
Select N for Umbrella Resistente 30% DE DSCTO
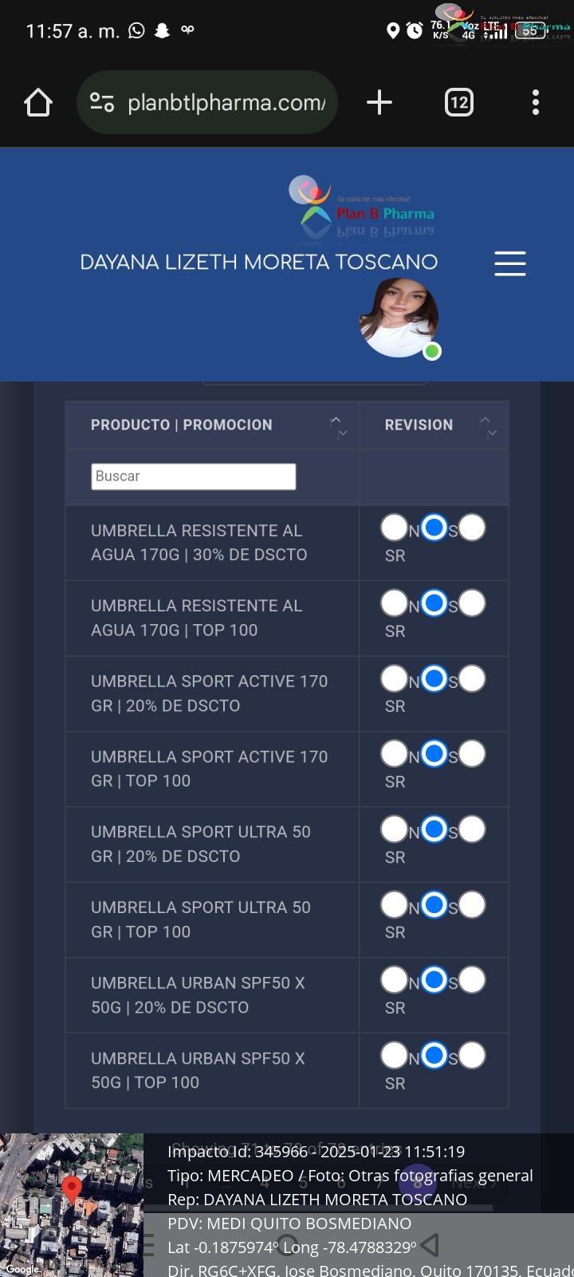pos(395,528)
